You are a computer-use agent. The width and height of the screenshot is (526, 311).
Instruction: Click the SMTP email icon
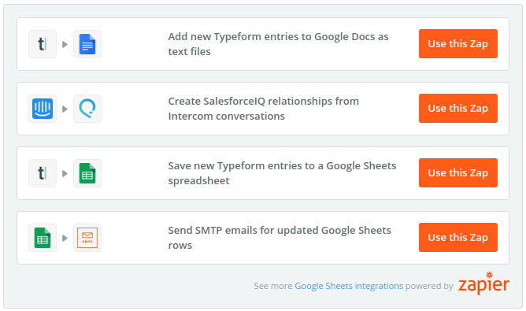point(87,238)
